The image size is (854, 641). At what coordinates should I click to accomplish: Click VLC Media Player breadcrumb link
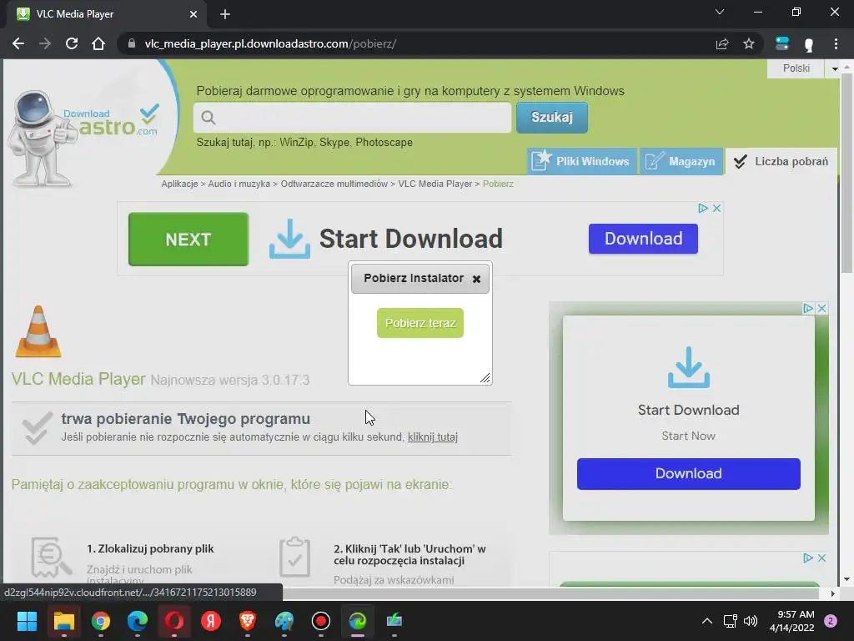pyautogui.click(x=435, y=184)
